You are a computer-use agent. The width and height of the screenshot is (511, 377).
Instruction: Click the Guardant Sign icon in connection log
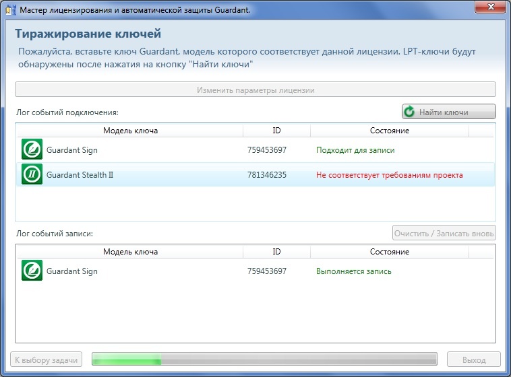click(x=32, y=149)
